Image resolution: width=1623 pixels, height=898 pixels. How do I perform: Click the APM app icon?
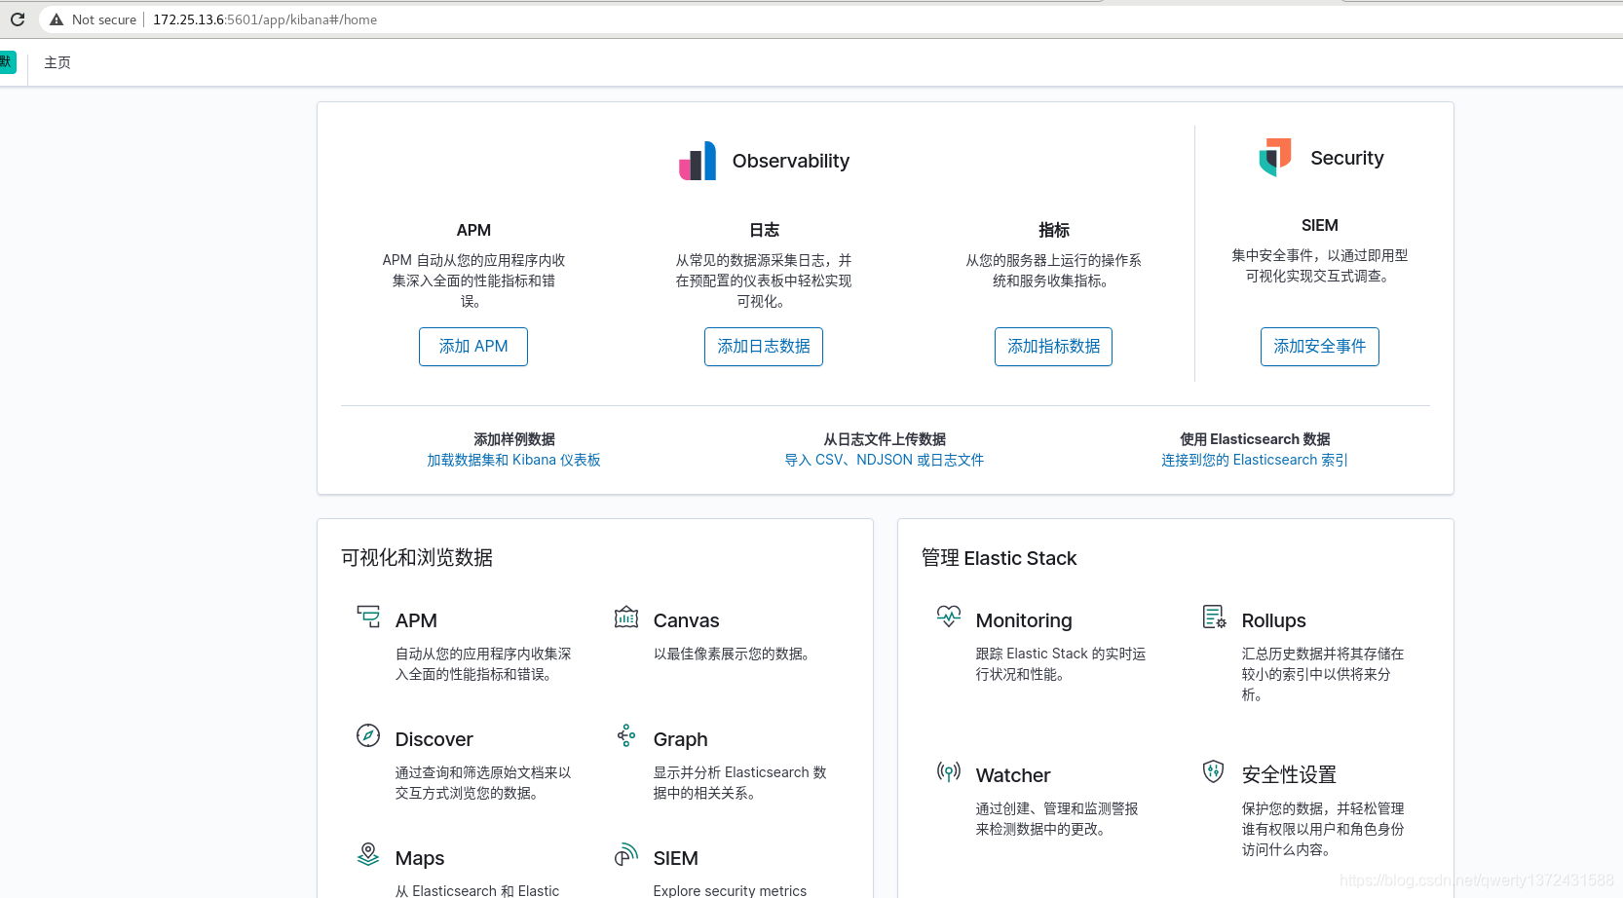coord(368,617)
